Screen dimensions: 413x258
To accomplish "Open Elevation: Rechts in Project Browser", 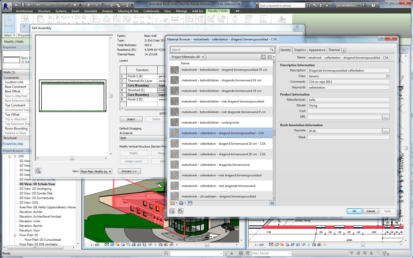I will (31, 226).
